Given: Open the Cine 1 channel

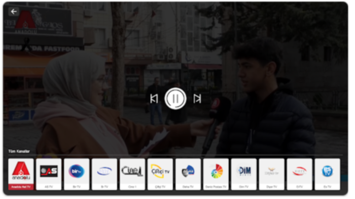Looking at the screenshot, I should [x=132, y=174].
